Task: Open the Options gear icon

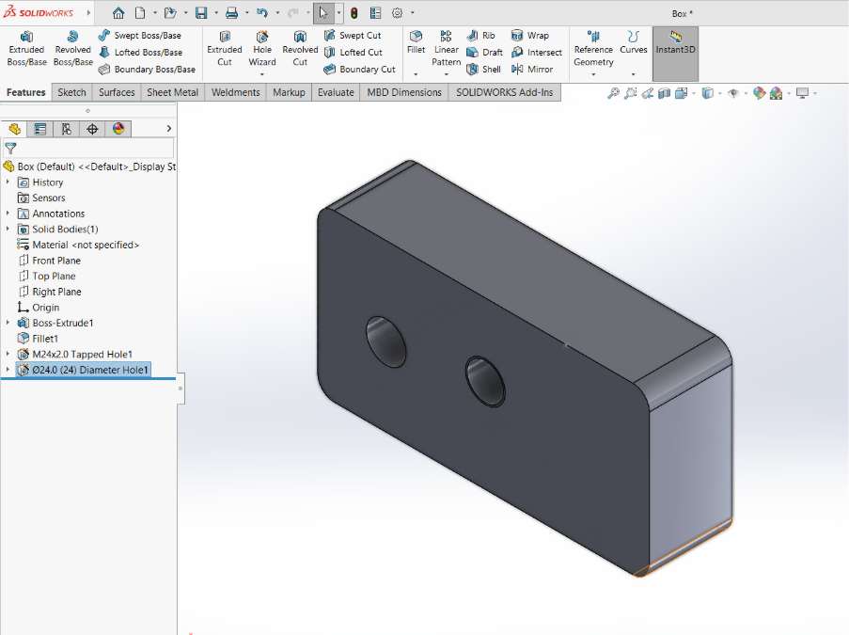Action: pos(397,13)
